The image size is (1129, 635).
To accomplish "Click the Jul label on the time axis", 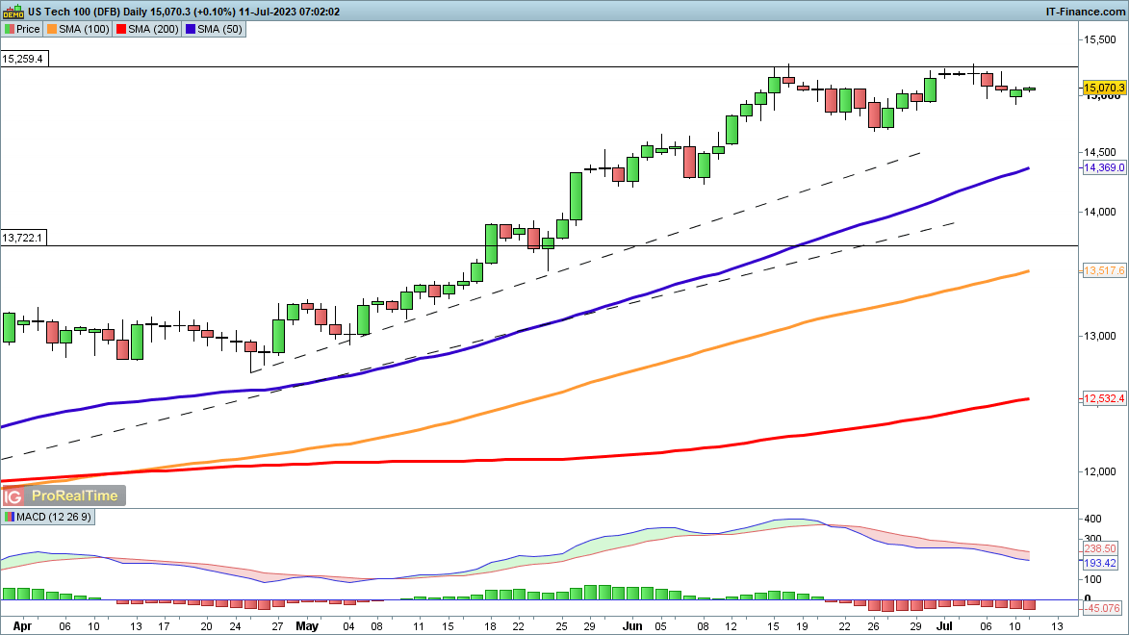I will [x=944, y=625].
